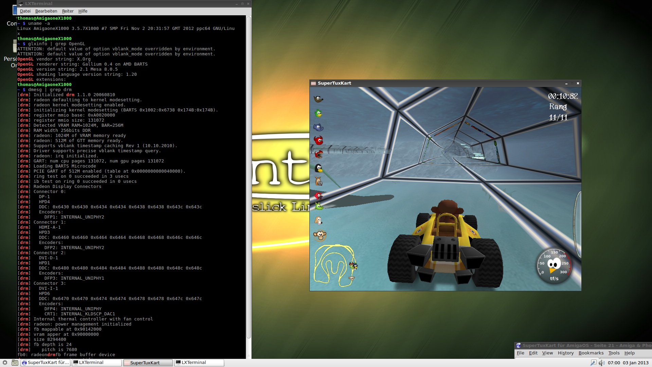Click the 'Loading BARTS Microcode' line
Image resolution: width=652 pixels, height=367 pixels.
[x=57, y=166]
